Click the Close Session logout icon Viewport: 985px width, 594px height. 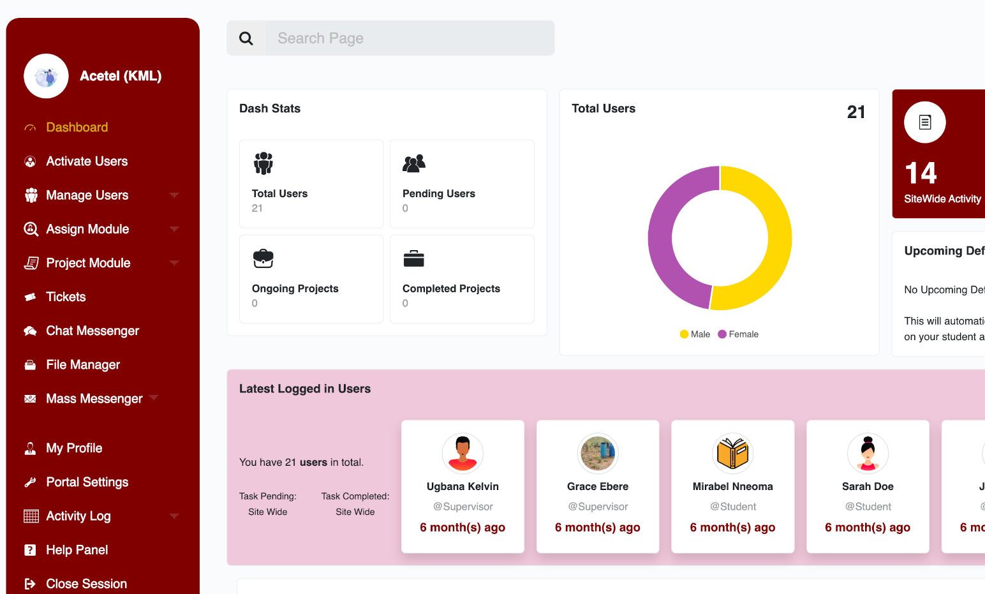point(30,584)
